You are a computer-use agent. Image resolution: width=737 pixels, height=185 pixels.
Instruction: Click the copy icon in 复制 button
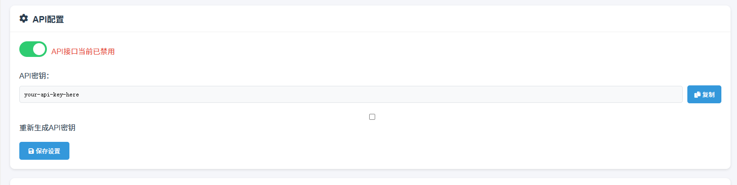tap(697, 95)
